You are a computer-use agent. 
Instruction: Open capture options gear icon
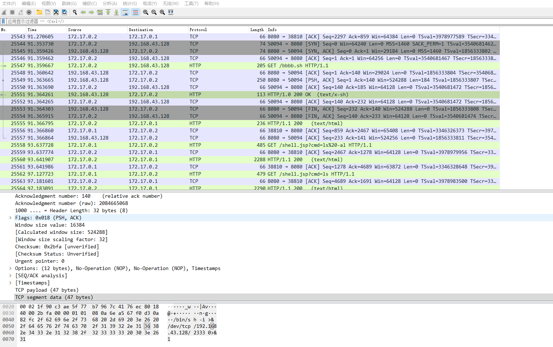(x=29, y=12)
